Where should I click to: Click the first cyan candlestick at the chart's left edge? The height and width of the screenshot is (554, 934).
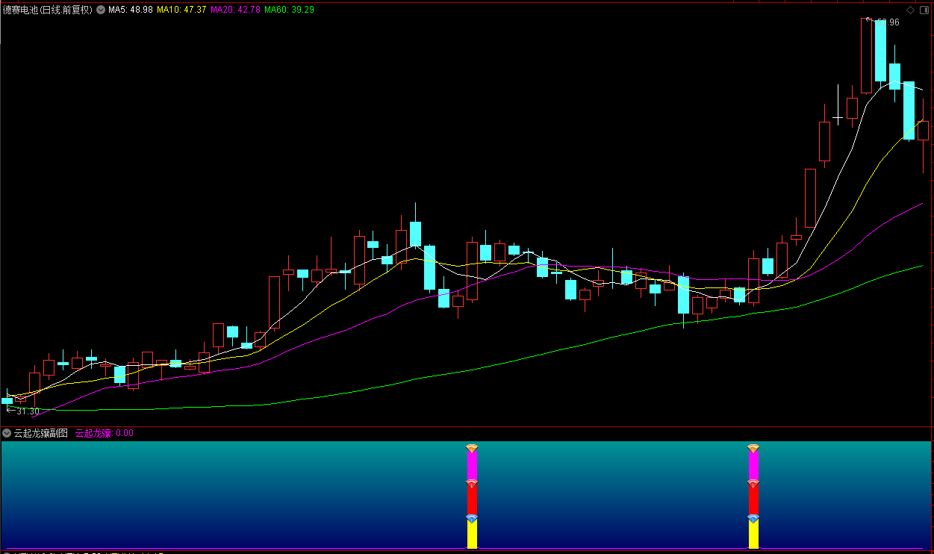7,400
